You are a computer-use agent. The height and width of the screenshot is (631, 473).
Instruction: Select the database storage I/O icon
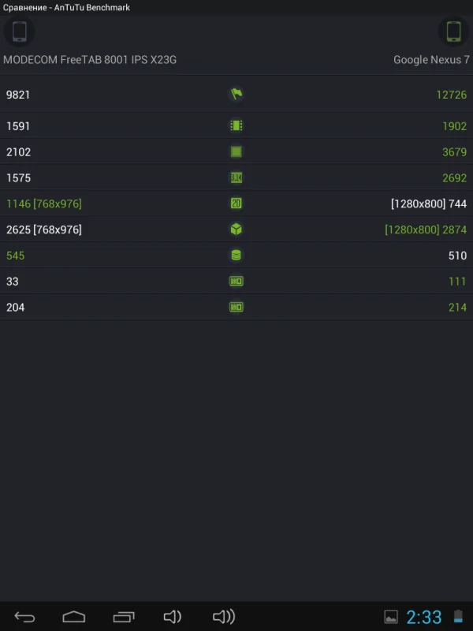pyautogui.click(x=236, y=256)
